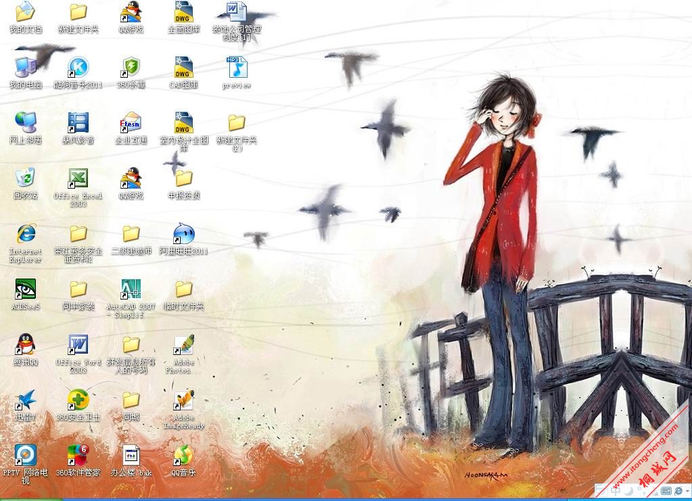692x501 pixels.
Task: Open the 阿里旺旺2011 chat shortcut
Action: (x=183, y=234)
